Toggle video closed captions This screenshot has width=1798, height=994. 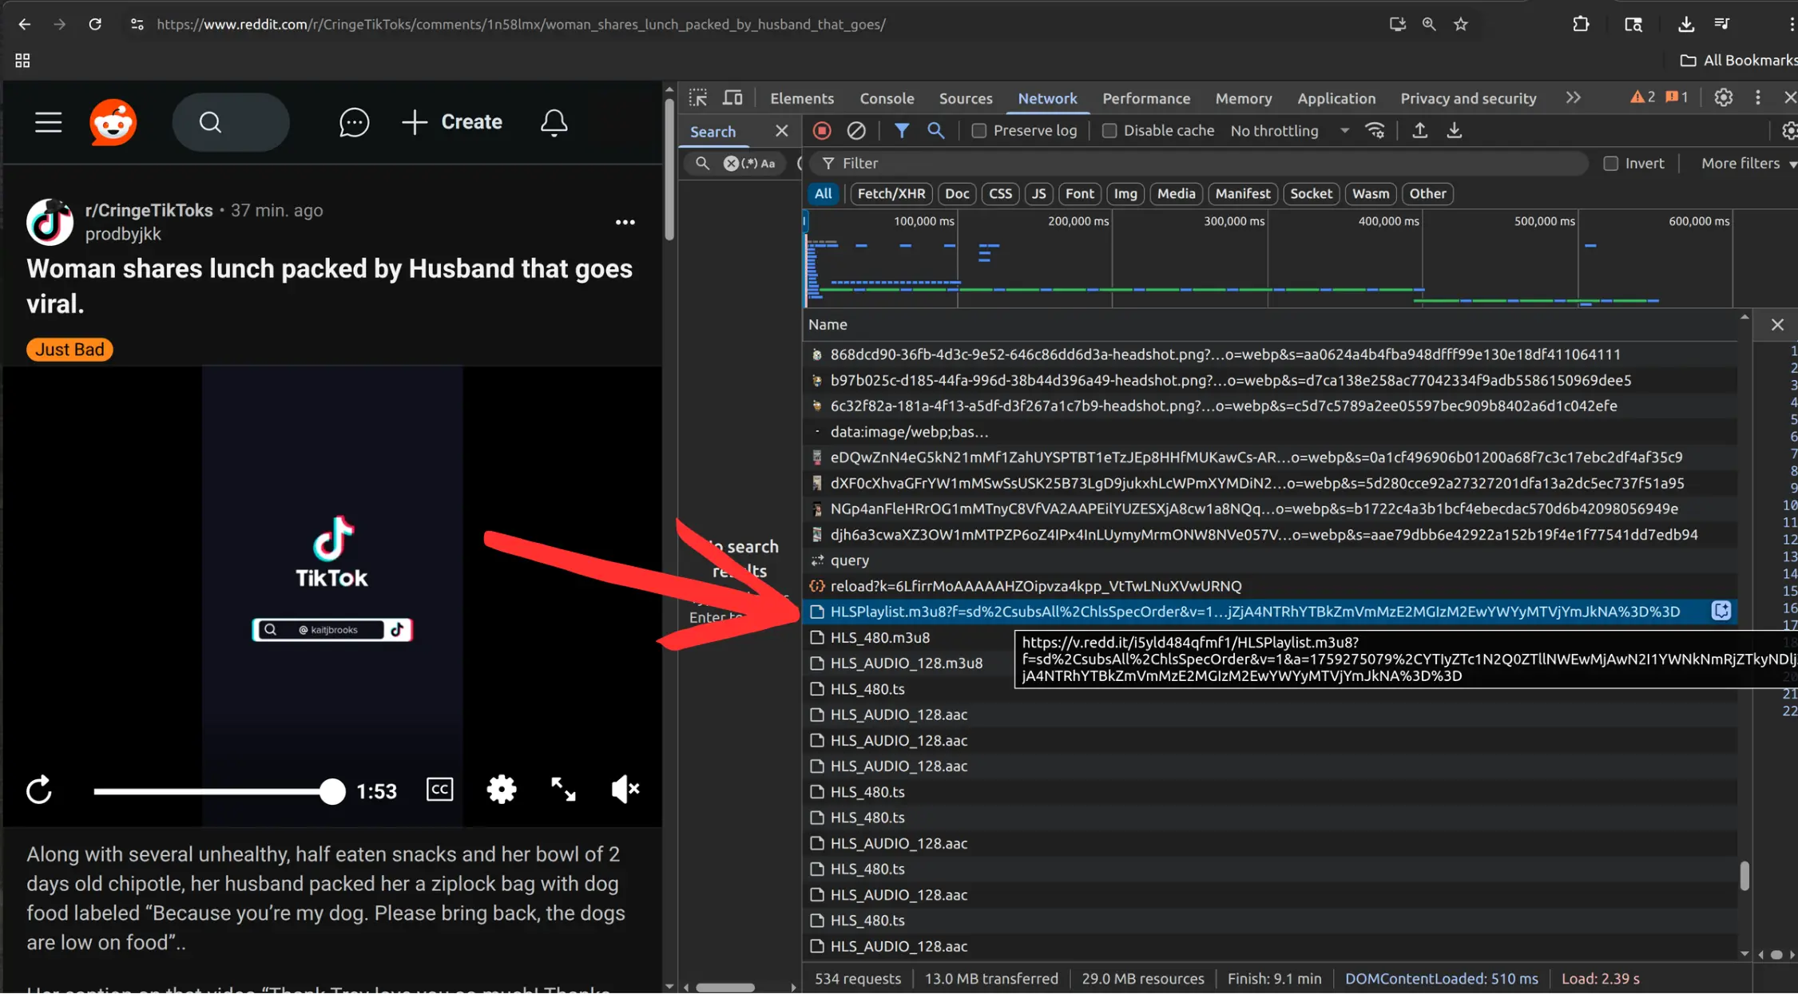coord(440,790)
